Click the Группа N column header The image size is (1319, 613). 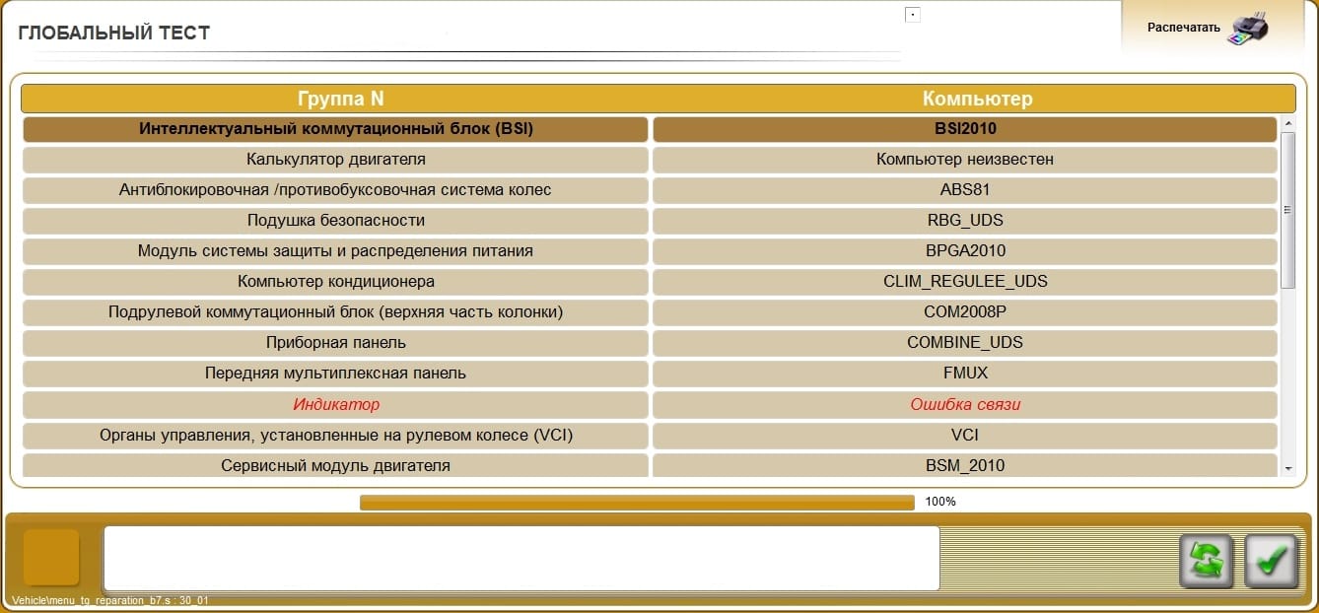[340, 99]
